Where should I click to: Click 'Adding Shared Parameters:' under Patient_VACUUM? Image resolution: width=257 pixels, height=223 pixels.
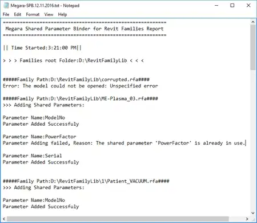pyautogui.click(x=43, y=188)
